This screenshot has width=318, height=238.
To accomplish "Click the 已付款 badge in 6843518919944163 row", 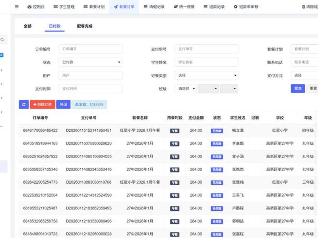I will (x=217, y=144).
